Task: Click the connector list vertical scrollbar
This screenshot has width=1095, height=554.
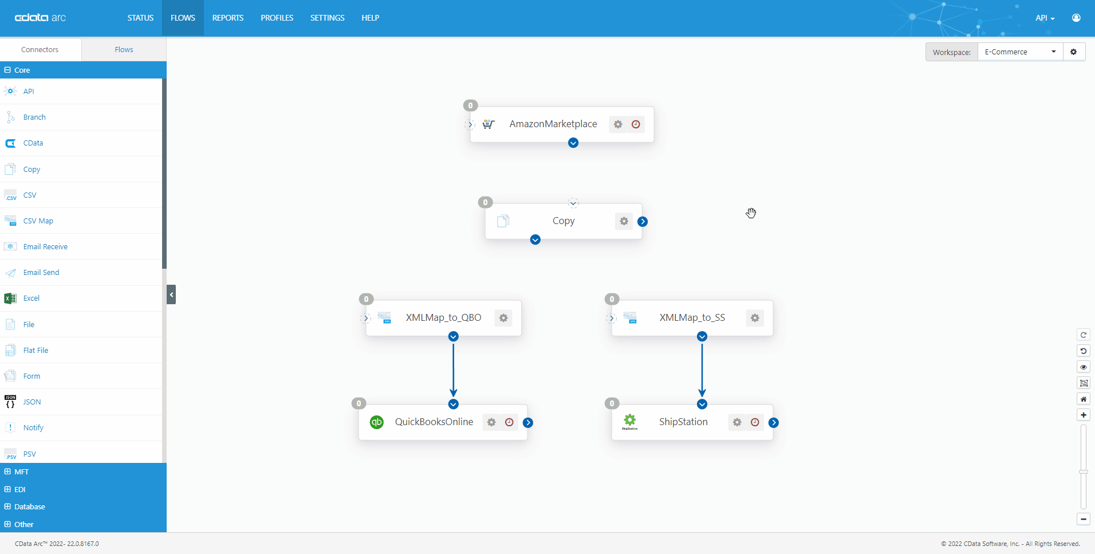Action: [164, 174]
